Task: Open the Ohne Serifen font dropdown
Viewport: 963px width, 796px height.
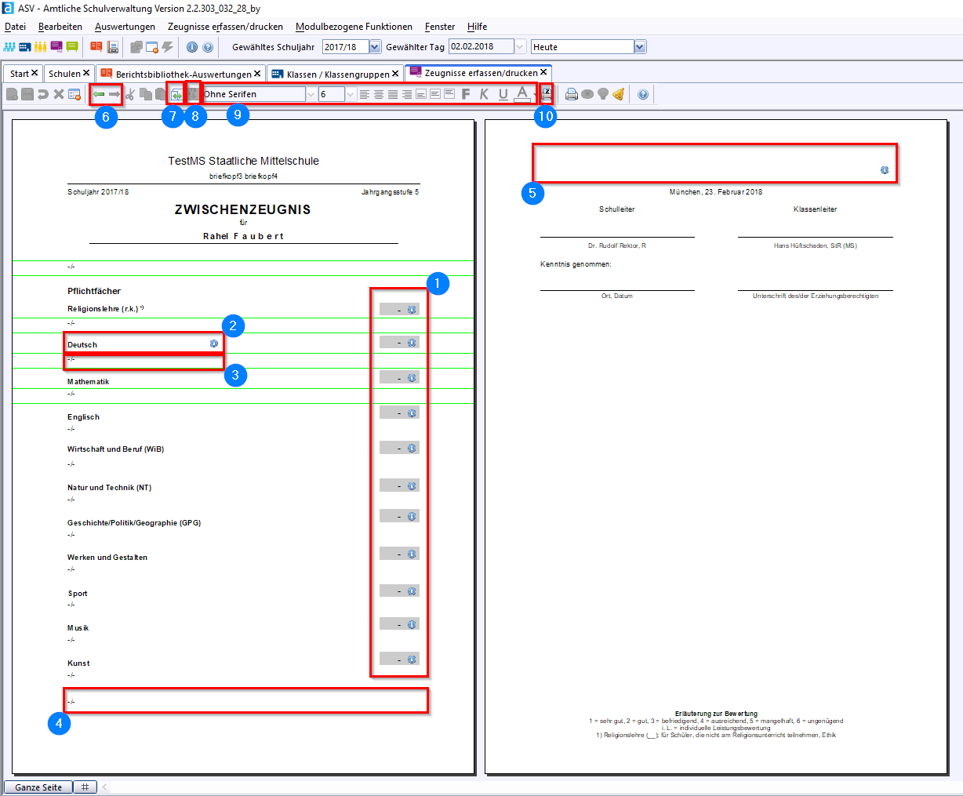Action: [311, 94]
